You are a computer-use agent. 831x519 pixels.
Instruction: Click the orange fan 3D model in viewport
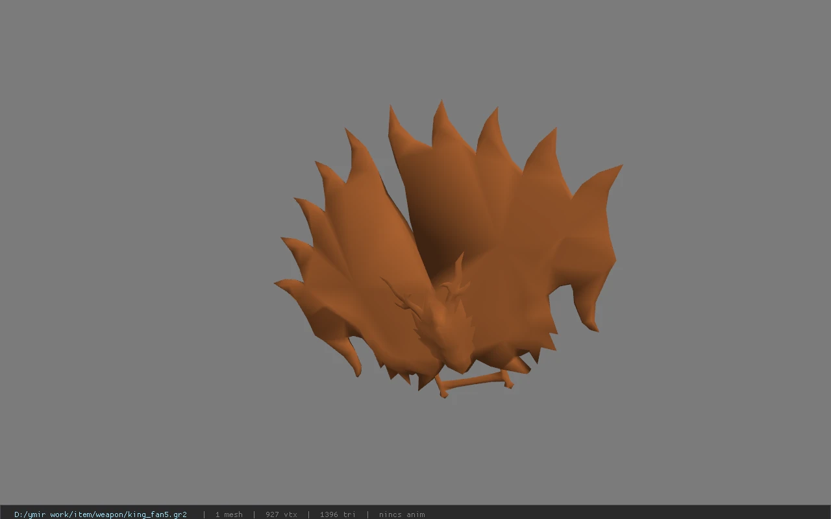point(448,250)
